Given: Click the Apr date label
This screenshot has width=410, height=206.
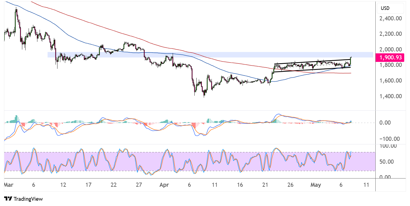Looking at the screenshot, I should (x=164, y=185).
